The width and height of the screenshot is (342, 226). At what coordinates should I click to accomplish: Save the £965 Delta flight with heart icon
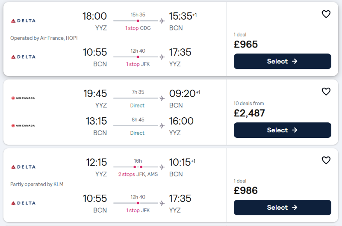tap(326, 14)
